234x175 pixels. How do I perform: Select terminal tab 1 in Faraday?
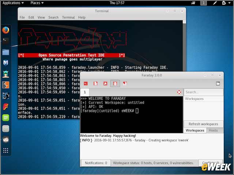tap(85, 92)
